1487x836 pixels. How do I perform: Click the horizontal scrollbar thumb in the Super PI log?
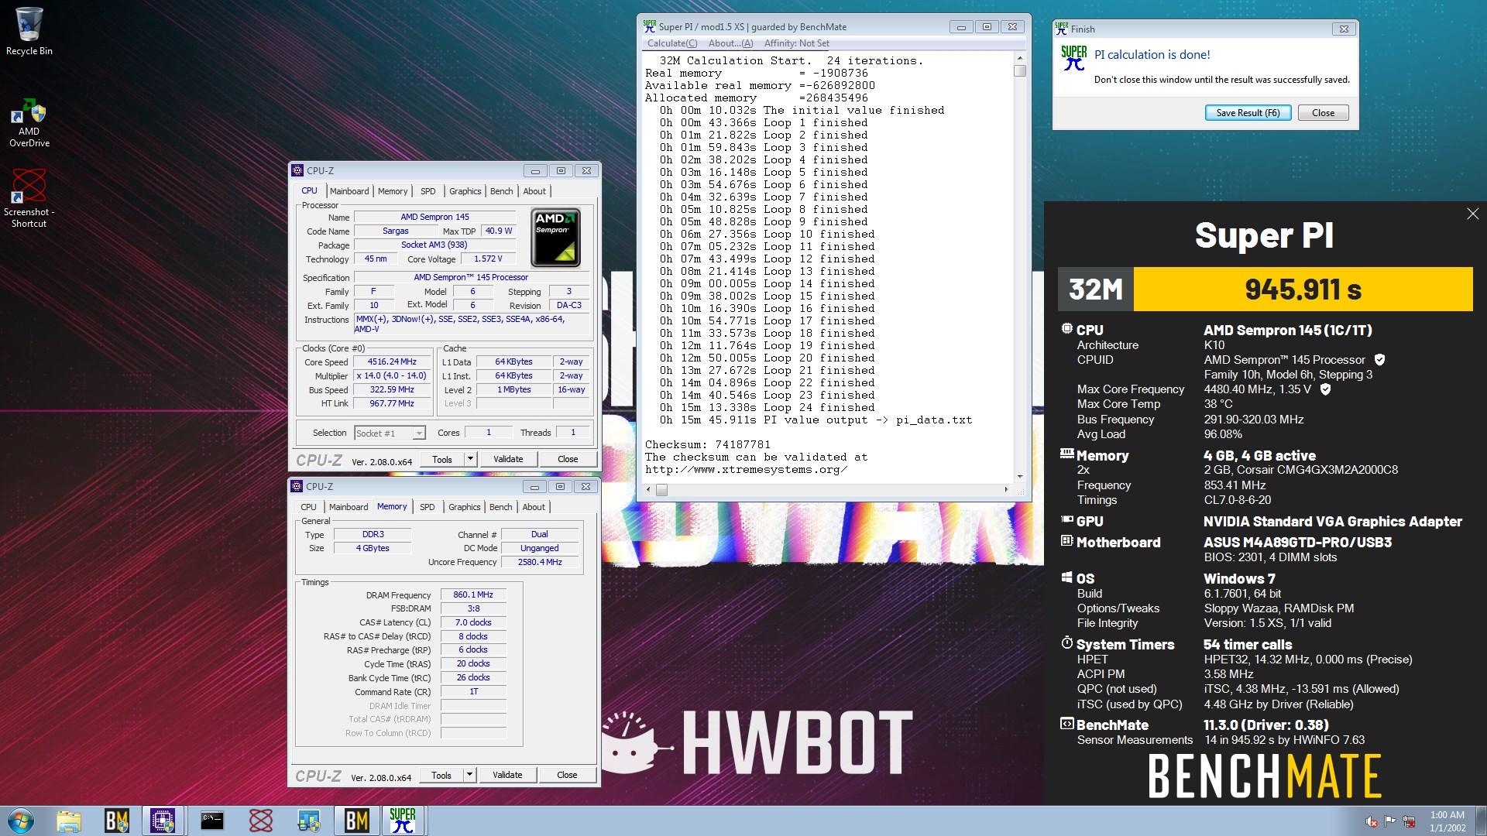[661, 489]
